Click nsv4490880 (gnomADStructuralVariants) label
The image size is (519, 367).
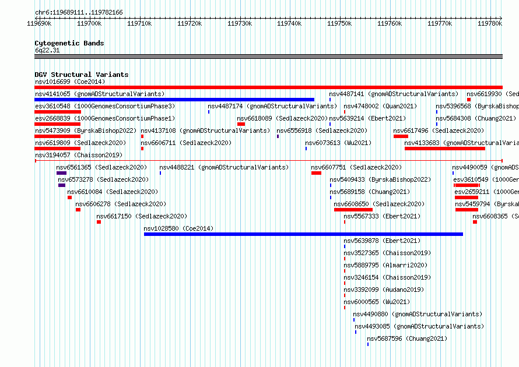pos(418,314)
